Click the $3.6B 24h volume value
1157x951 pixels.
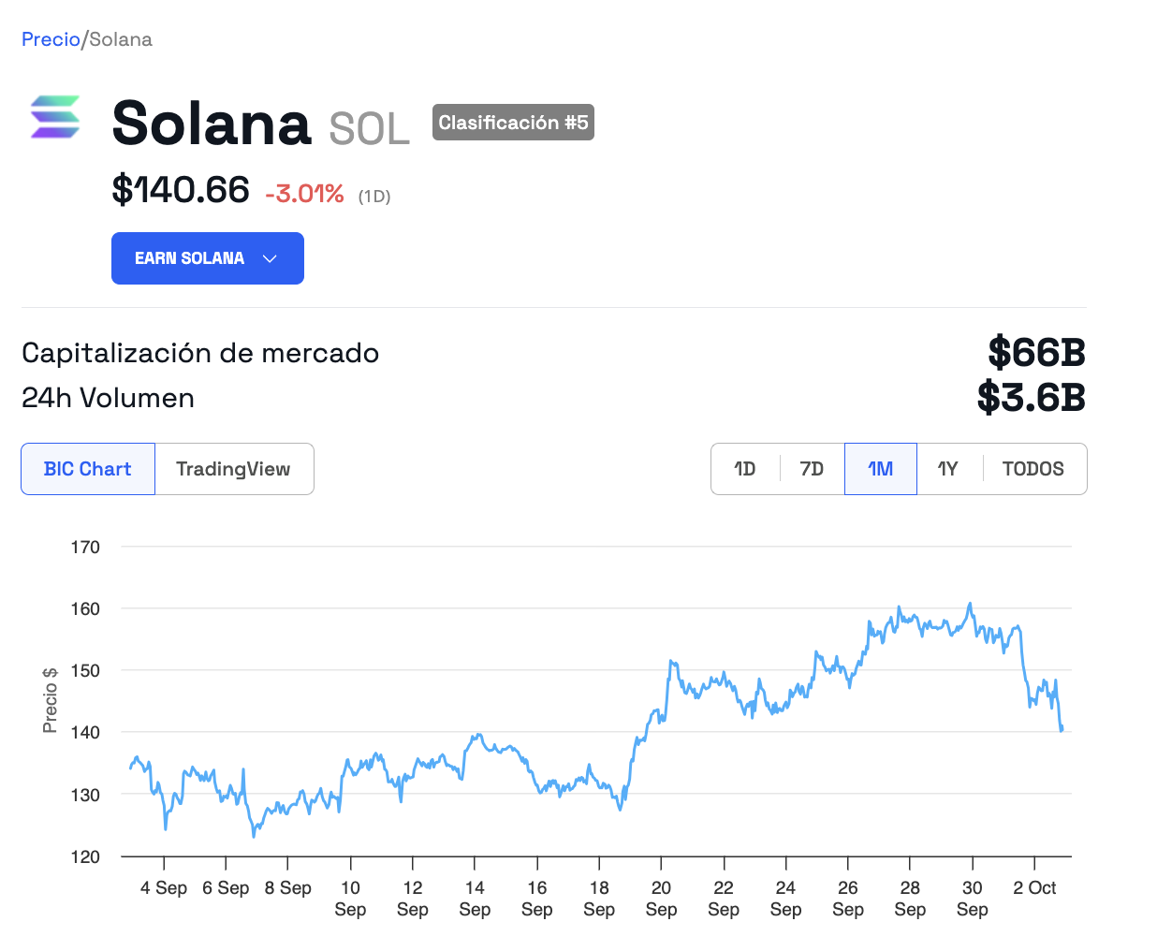click(x=1031, y=398)
